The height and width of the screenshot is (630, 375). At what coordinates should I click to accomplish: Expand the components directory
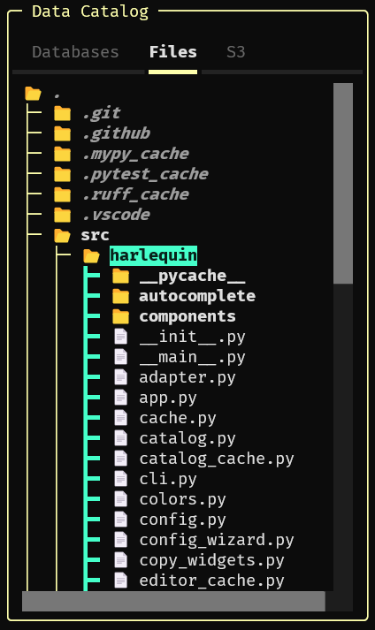pos(187,317)
